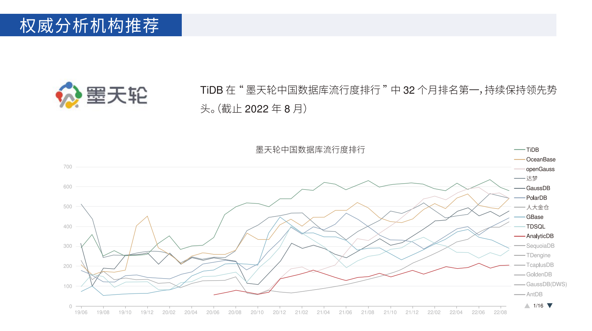This screenshot has width=592, height=331.
Task: Click the x-axis label 21/06
Action: (346, 312)
